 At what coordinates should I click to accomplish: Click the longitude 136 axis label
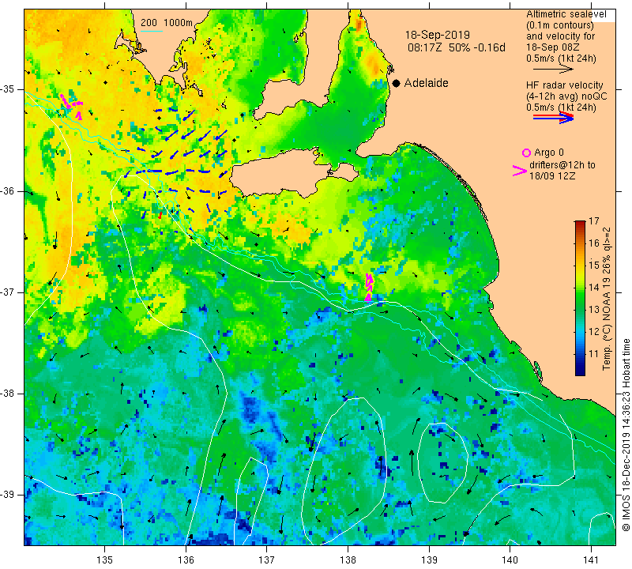point(186,560)
